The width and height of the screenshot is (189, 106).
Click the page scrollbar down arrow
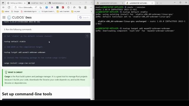(x=93, y=99)
